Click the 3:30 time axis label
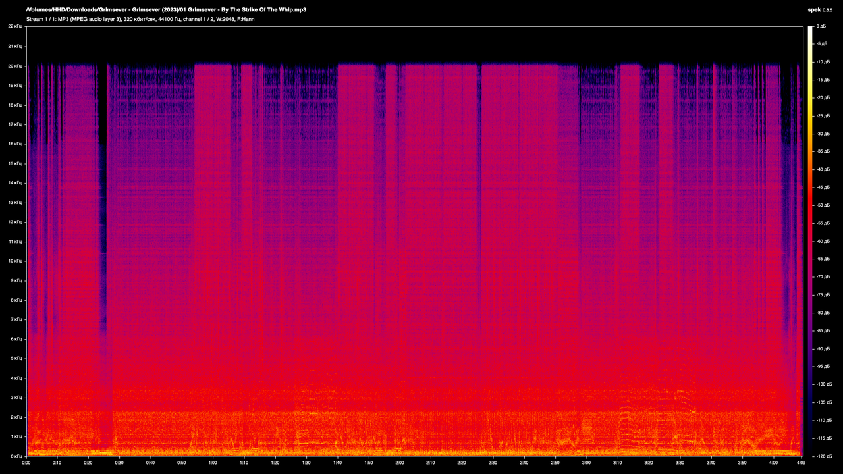Screen dimensions: 843x474 click(x=681, y=463)
